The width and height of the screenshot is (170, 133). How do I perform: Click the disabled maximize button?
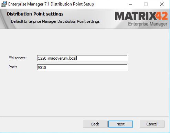click(146, 4)
